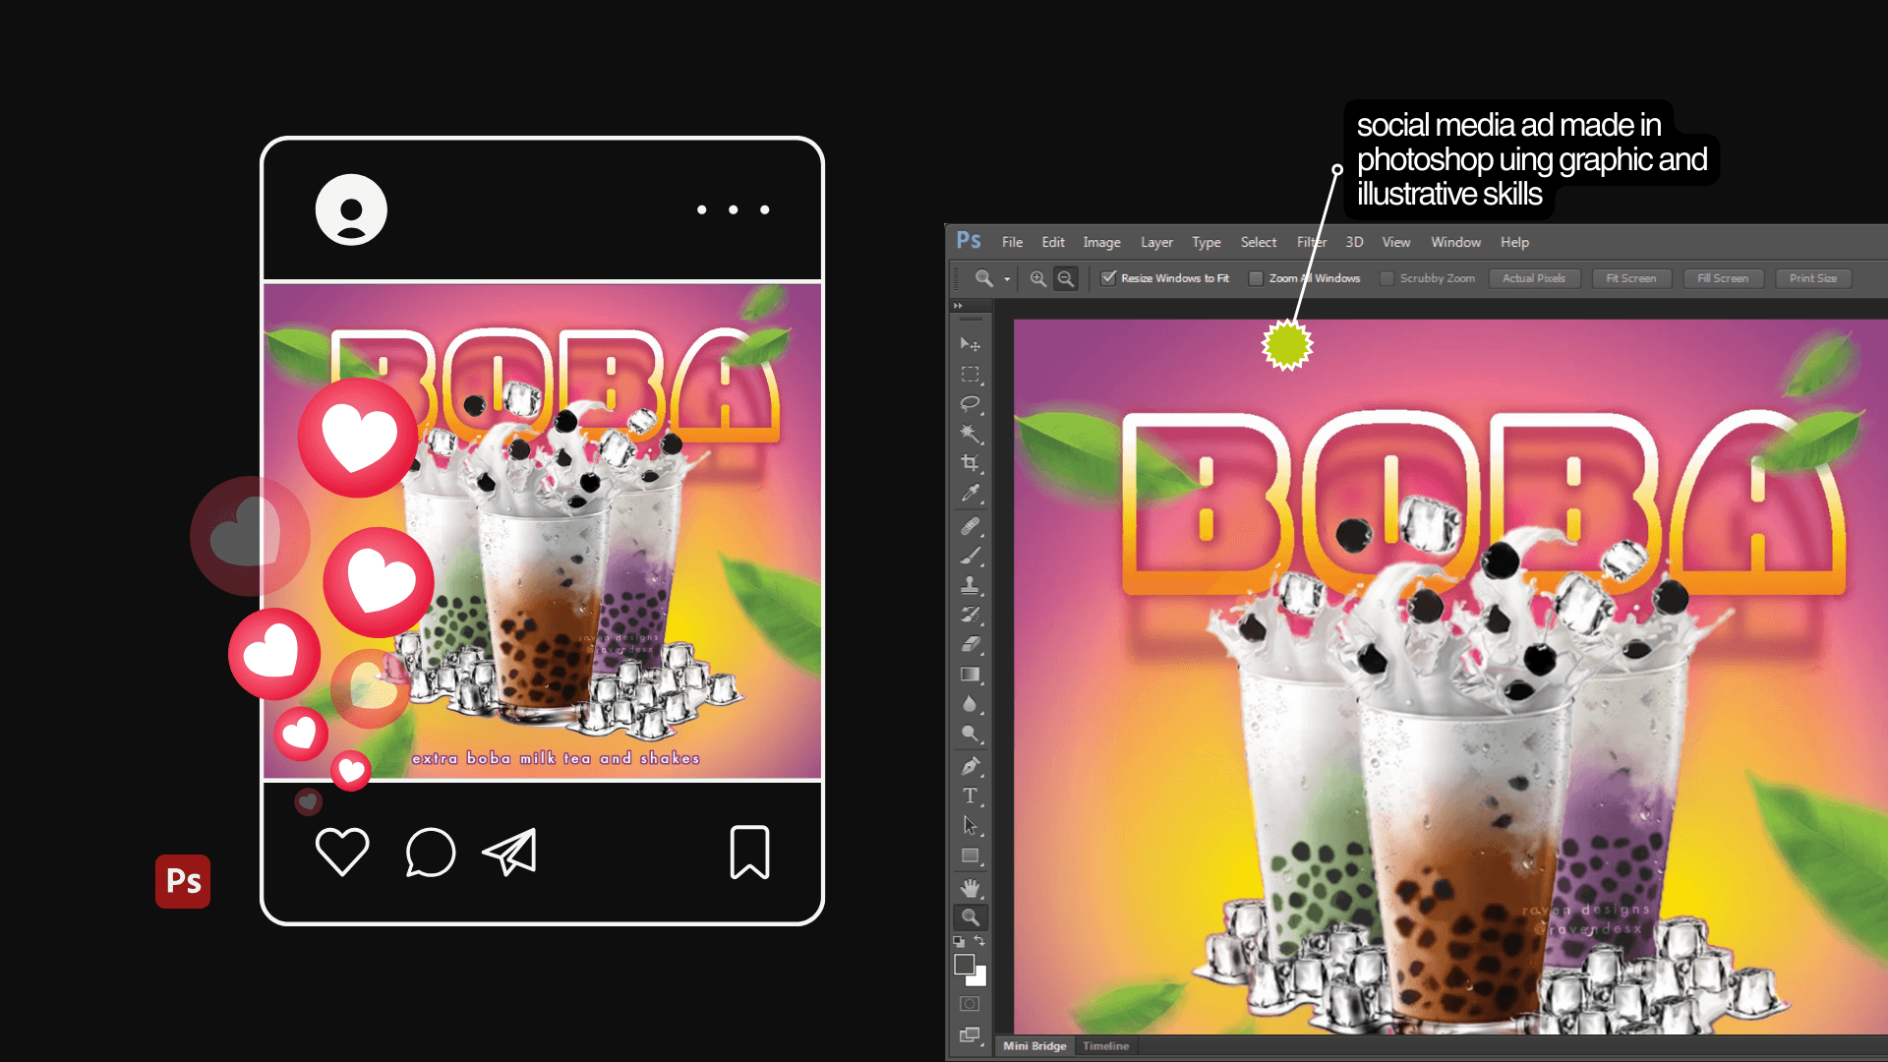Select the Clone Stamp tool
1888x1062 pixels.
(x=970, y=585)
